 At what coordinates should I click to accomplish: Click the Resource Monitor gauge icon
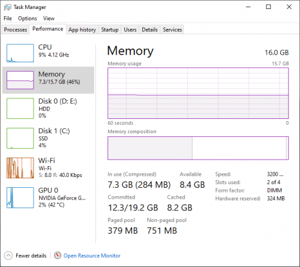(x=58, y=256)
